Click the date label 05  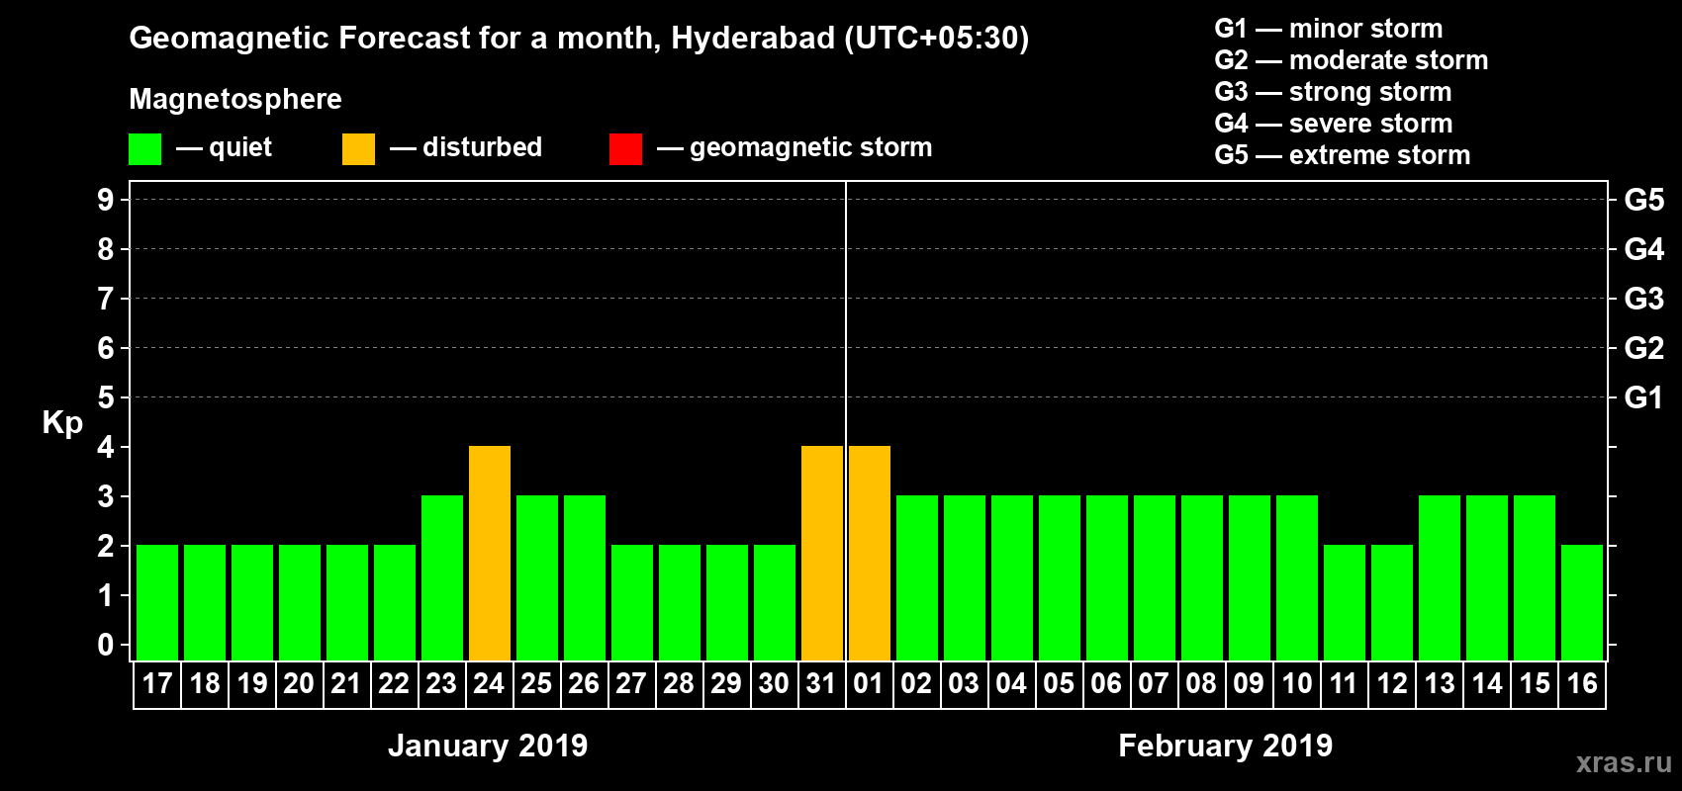pos(1059,683)
